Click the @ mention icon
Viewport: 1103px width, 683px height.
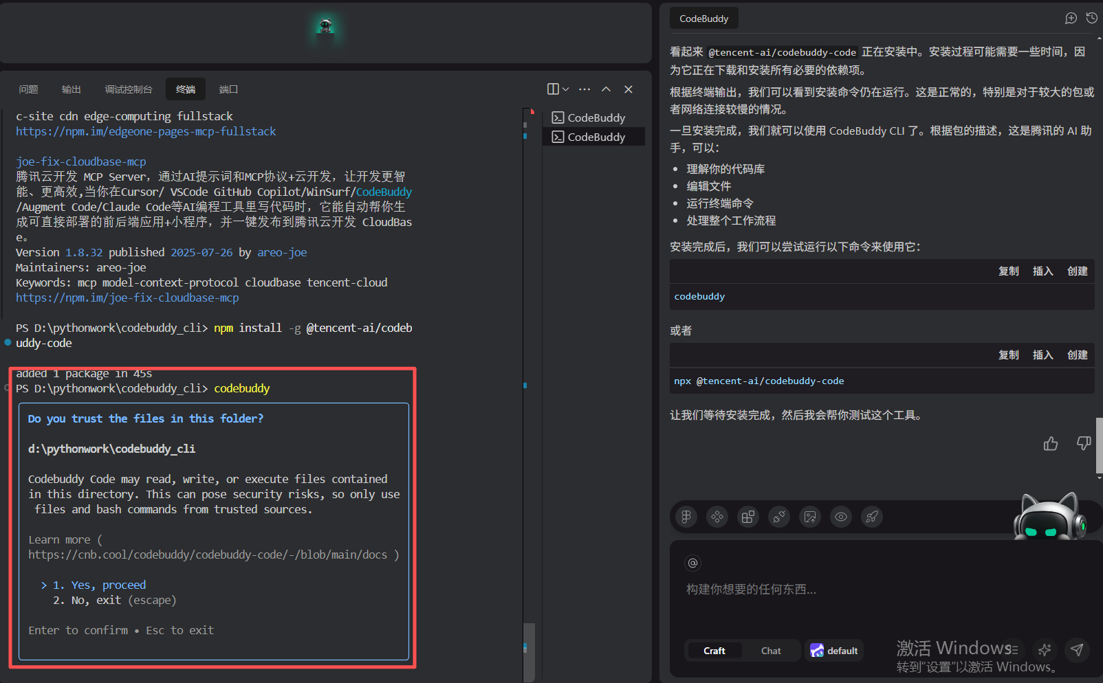click(x=693, y=563)
